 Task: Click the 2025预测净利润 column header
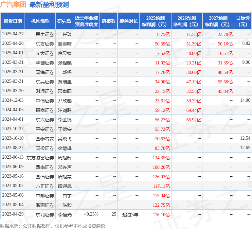click(x=155, y=21)
